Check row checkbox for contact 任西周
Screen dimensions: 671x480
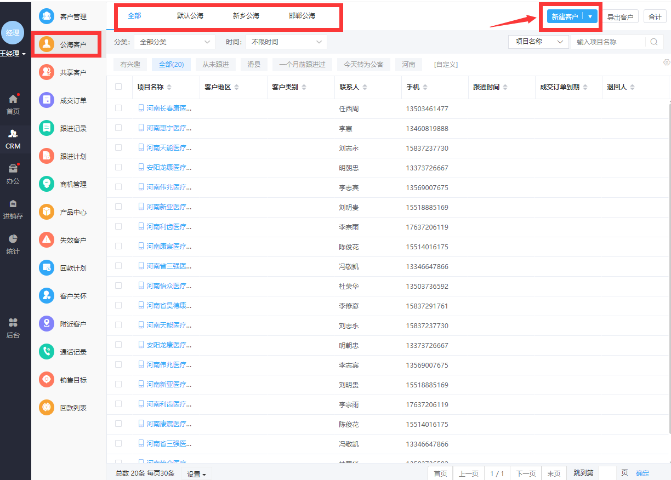pyautogui.click(x=118, y=108)
